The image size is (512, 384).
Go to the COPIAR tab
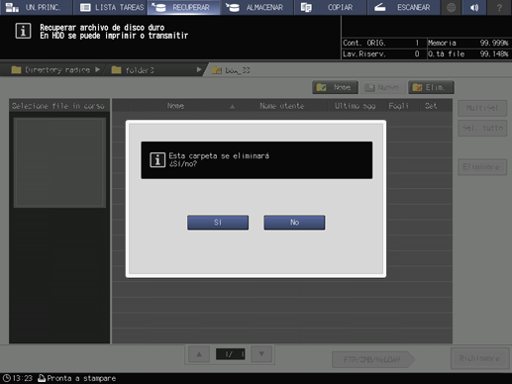coord(331,7)
